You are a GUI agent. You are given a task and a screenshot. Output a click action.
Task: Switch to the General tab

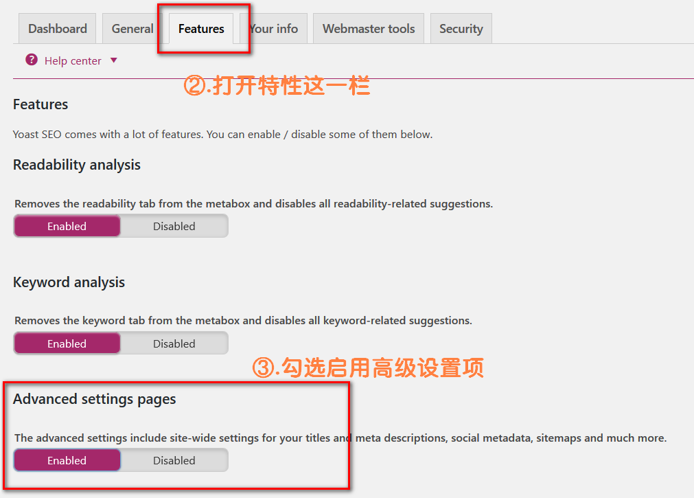132,29
